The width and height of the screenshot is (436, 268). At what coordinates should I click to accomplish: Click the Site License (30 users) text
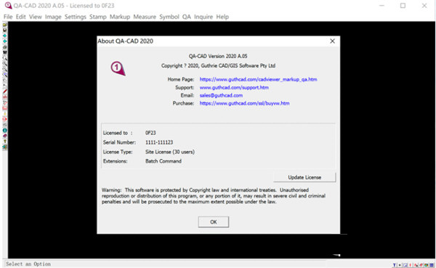pos(170,152)
